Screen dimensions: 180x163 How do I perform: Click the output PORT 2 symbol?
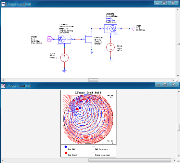pyautogui.click(x=133, y=29)
